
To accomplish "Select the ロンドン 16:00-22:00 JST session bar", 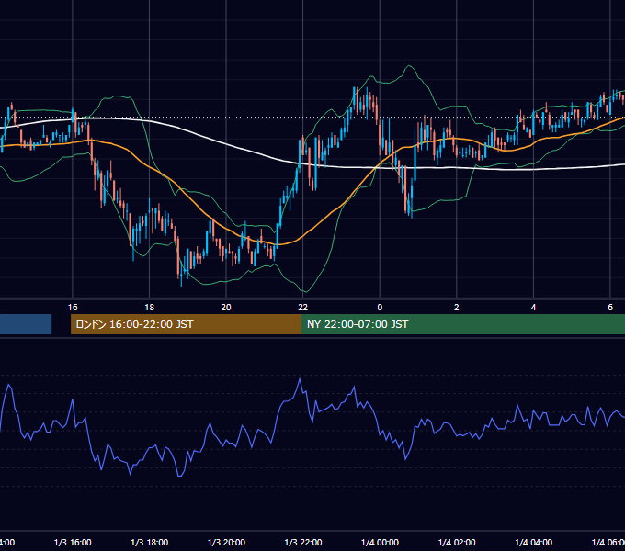I will [186, 324].
